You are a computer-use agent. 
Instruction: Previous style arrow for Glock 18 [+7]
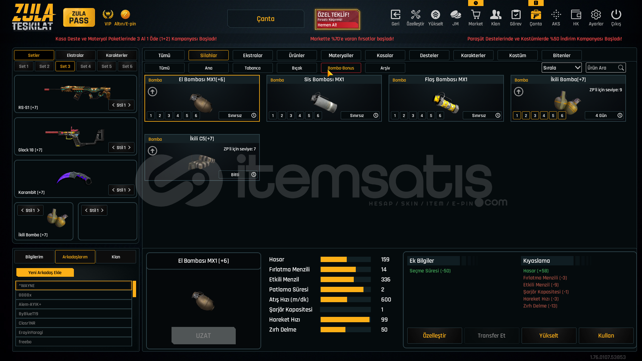click(113, 147)
